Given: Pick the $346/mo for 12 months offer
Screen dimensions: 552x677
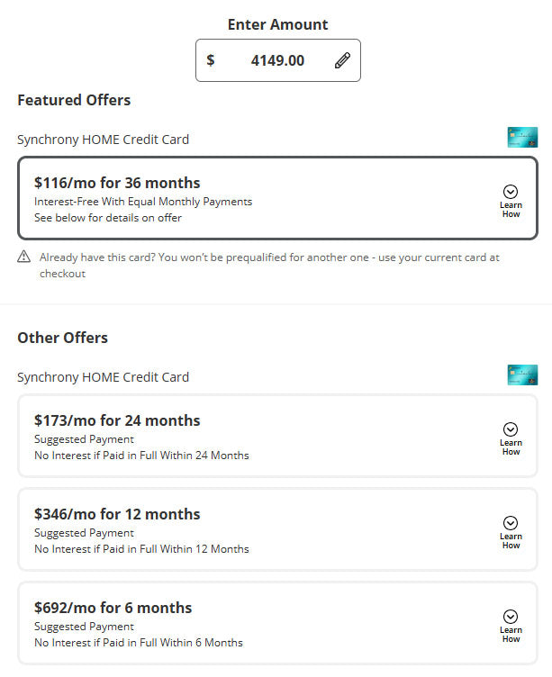Looking at the screenshot, I should (x=117, y=514).
